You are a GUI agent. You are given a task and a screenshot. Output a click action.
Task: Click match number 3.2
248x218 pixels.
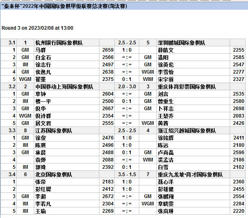tap(12, 87)
